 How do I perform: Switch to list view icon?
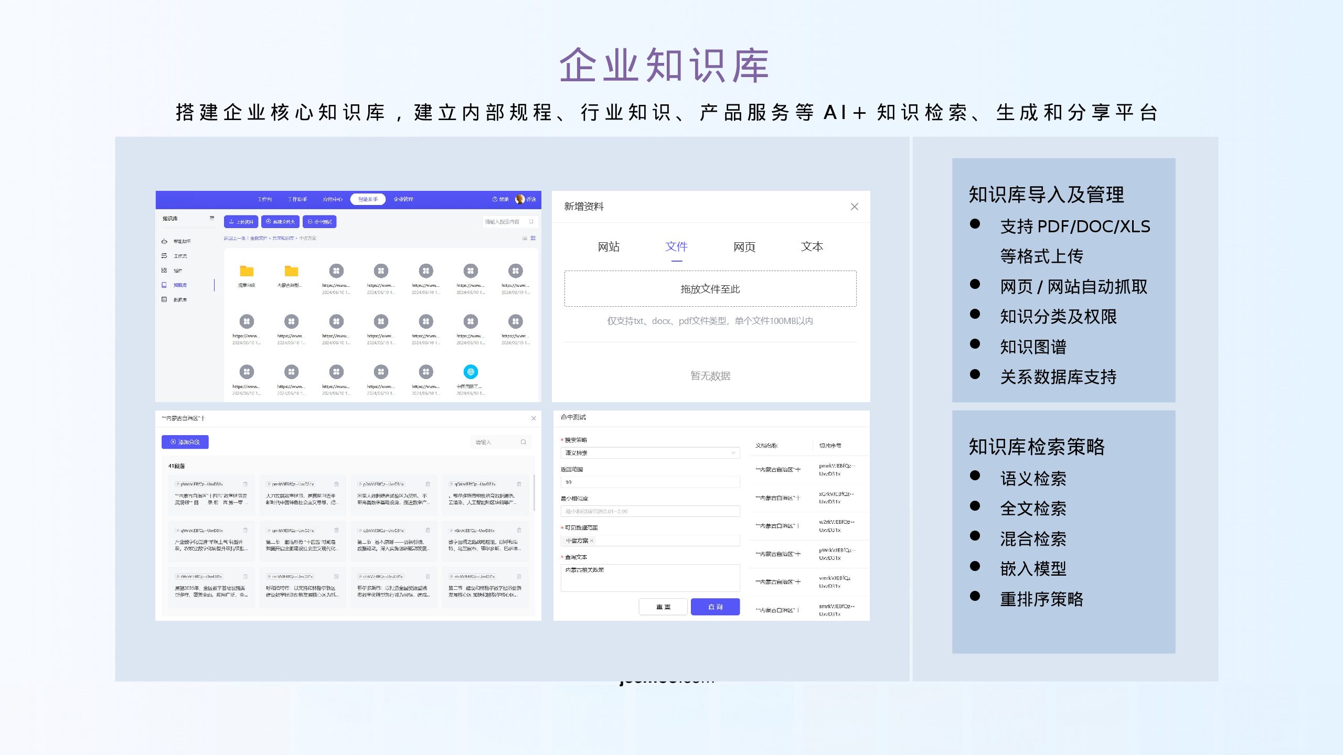(x=525, y=238)
